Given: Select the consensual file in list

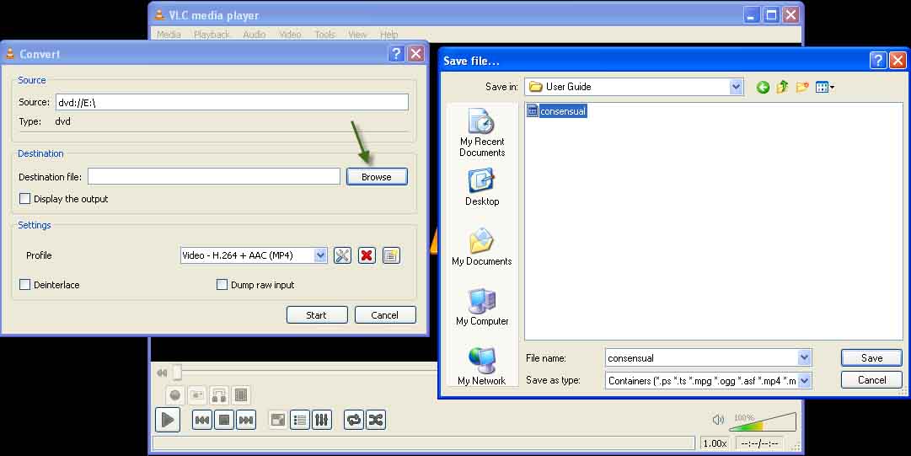Looking at the screenshot, I should pyautogui.click(x=556, y=111).
